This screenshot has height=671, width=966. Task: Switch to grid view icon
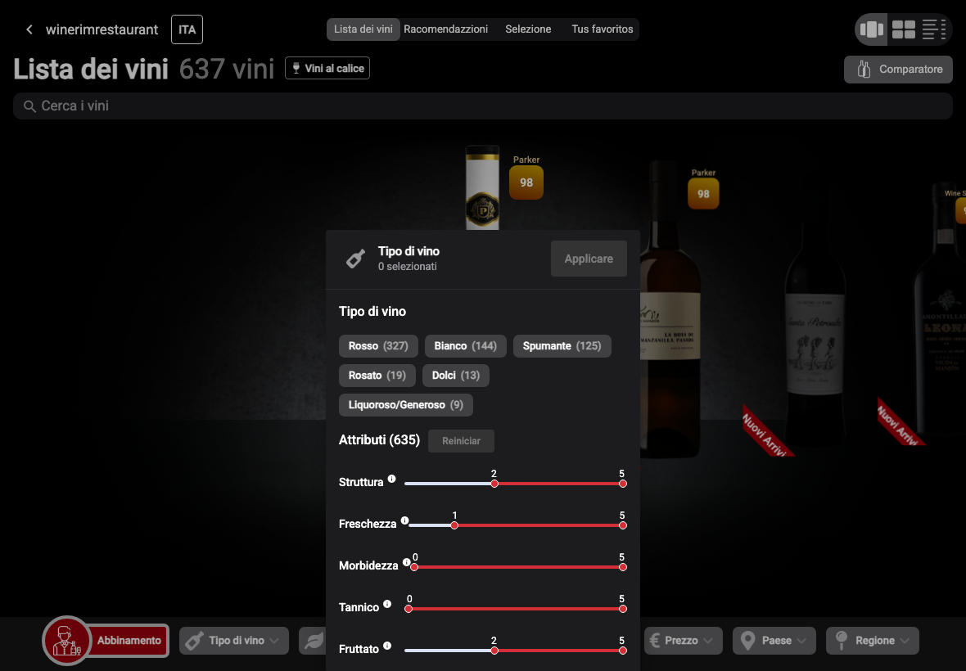[x=904, y=29]
